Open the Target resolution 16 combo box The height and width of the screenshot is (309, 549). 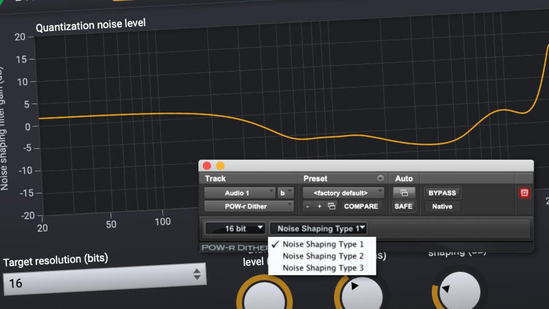click(104, 280)
